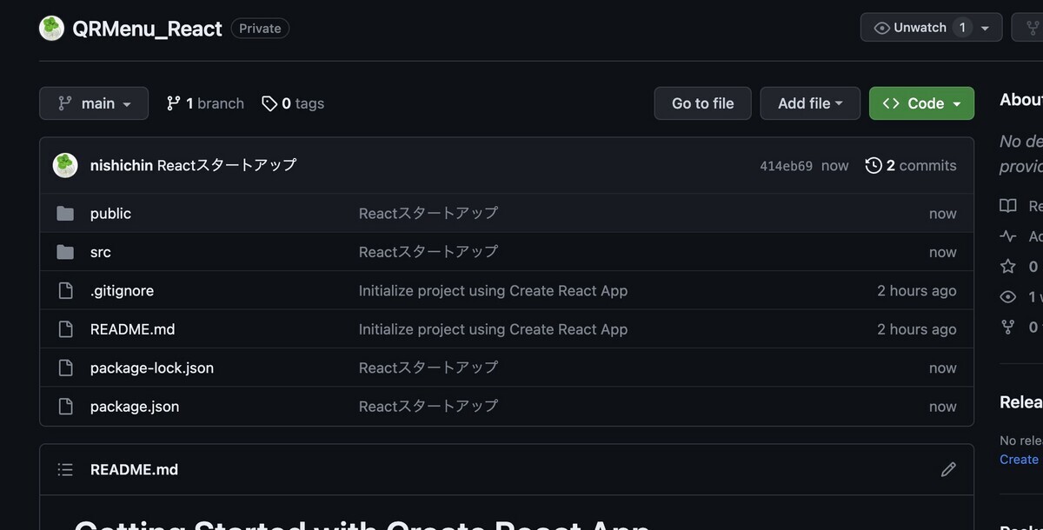Toggle watching via the Unwatch eye button
This screenshot has height=530, width=1043.
pyautogui.click(x=913, y=27)
